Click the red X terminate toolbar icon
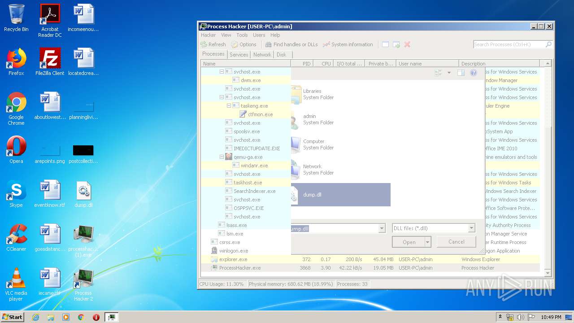Viewport: 574px width, 323px height. pos(407,44)
